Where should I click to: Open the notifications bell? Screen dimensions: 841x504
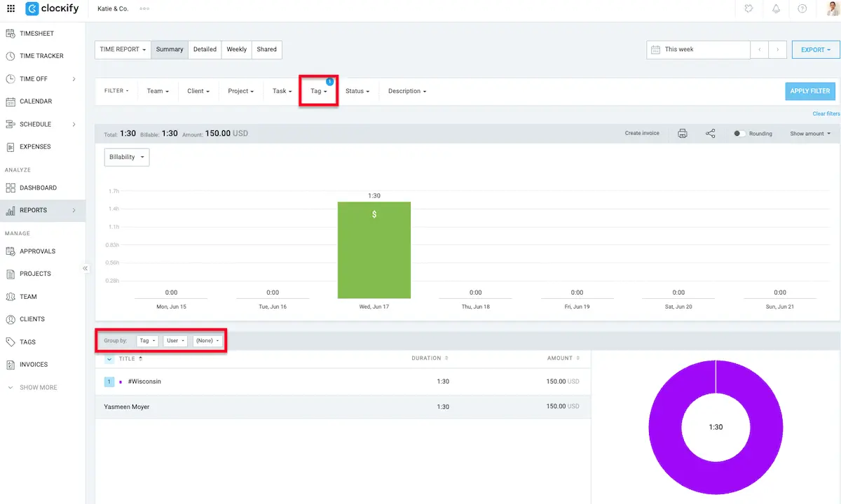pyautogui.click(x=776, y=9)
